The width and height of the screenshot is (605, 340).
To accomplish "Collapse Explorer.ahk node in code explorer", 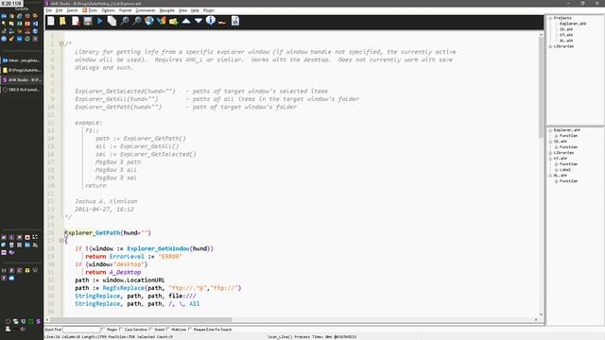I will (x=550, y=130).
